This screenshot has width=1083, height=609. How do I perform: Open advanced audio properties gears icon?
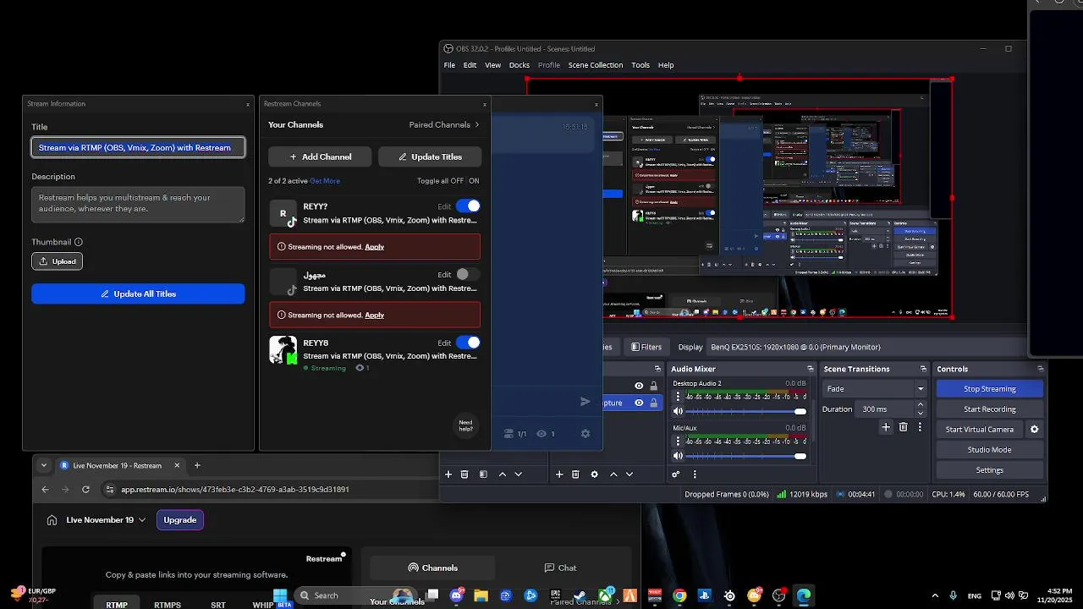(x=676, y=475)
